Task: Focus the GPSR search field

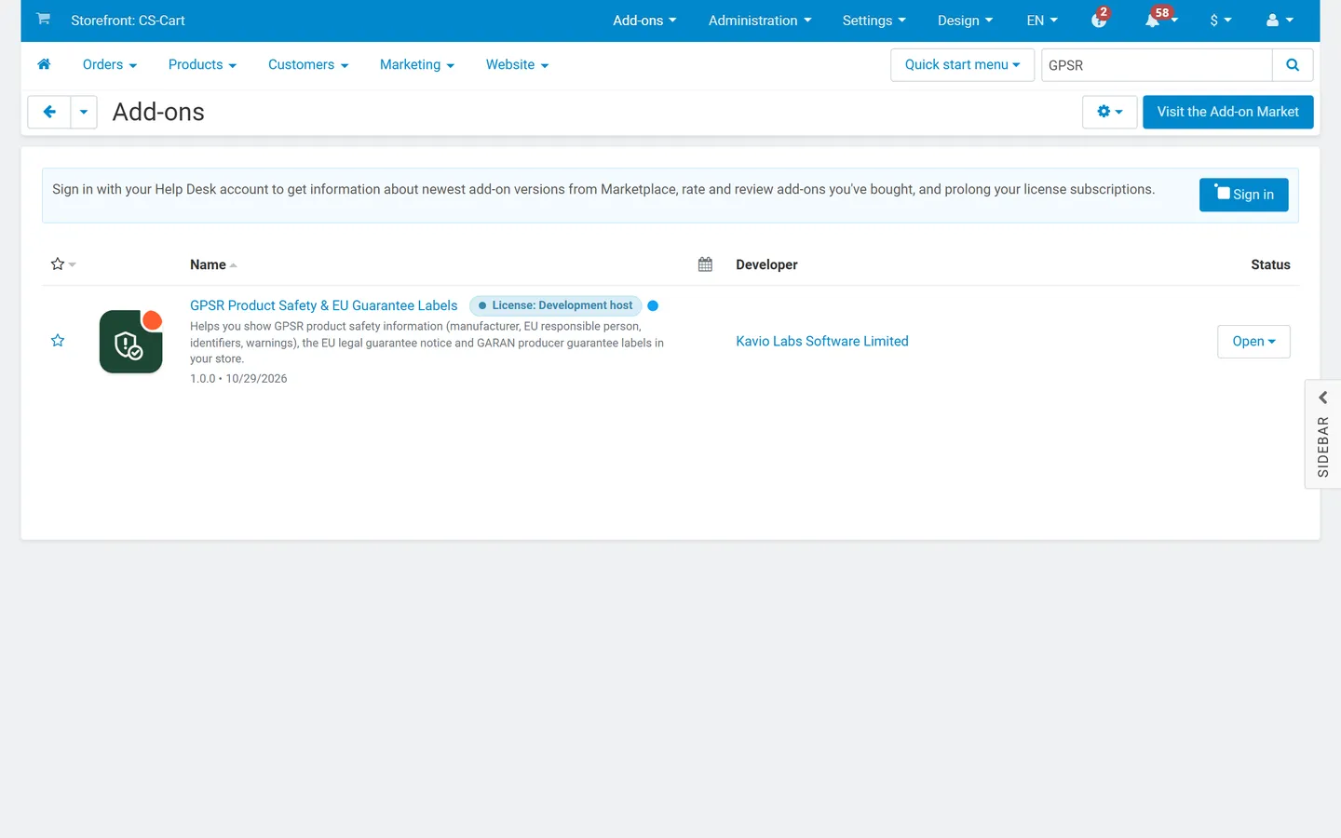Action: 1157,65
